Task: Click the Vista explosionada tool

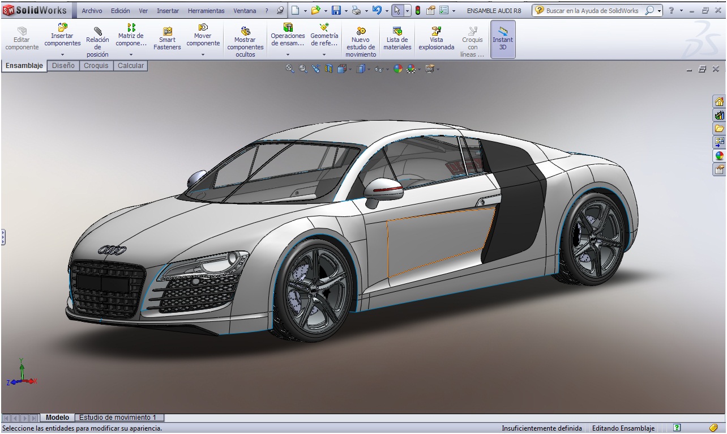Action: pyautogui.click(x=437, y=39)
